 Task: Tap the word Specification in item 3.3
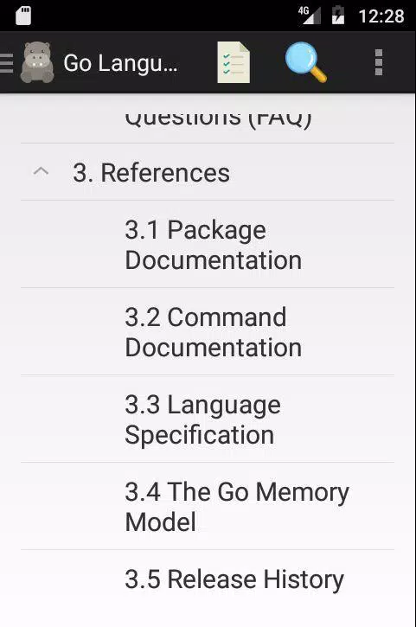click(200, 435)
